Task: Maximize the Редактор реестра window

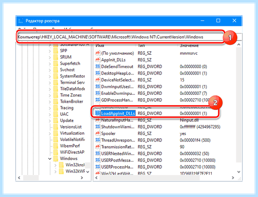Action: tap(218, 21)
